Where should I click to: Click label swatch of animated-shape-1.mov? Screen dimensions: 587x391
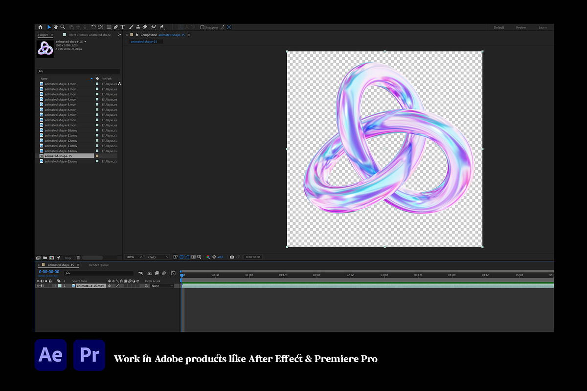pos(97,84)
